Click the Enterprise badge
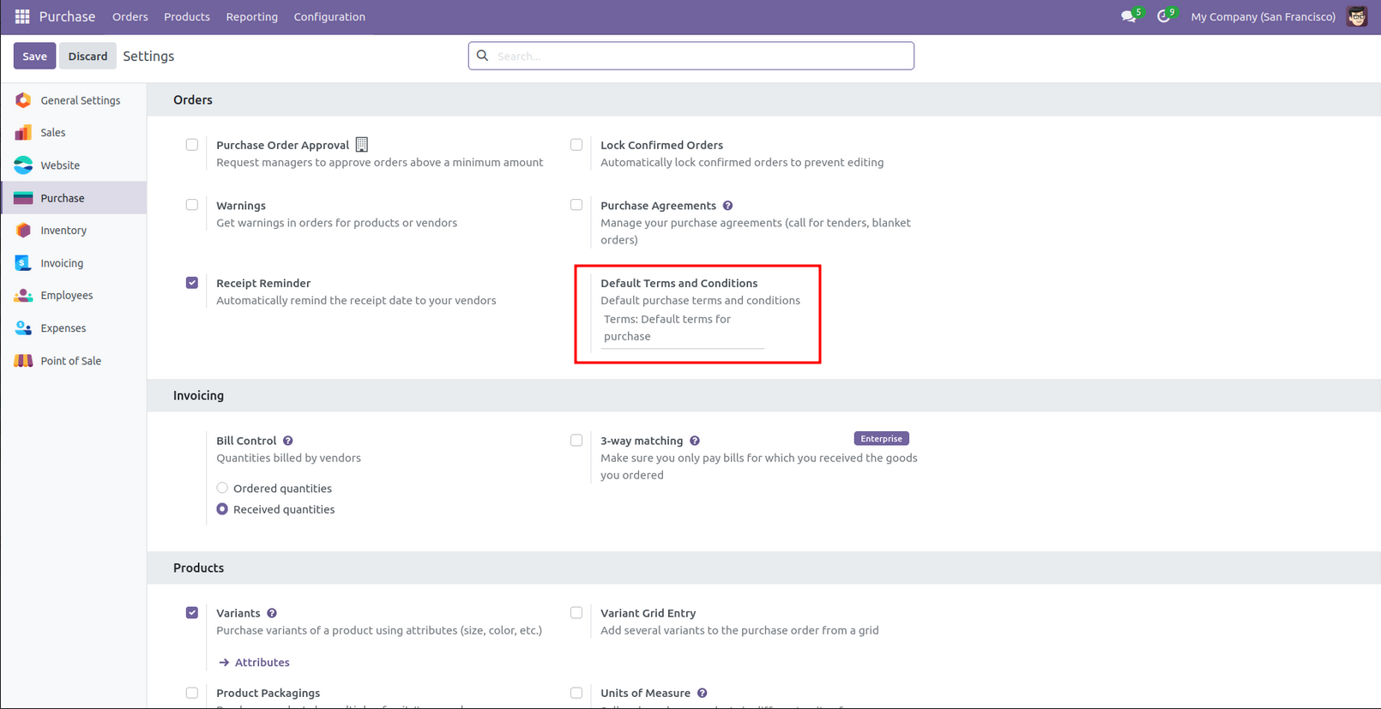Screen dimensions: 1381x709 (881, 439)
